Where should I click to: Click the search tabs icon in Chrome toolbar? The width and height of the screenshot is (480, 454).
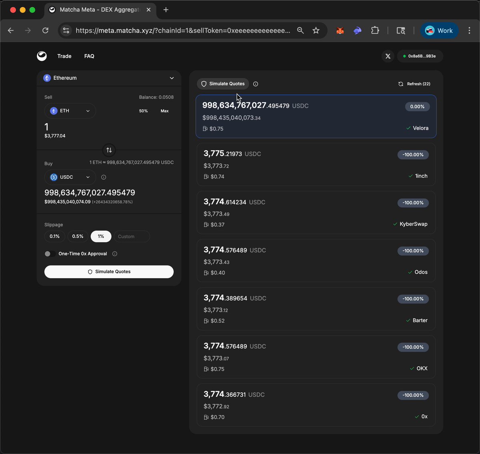pyautogui.click(x=401, y=30)
